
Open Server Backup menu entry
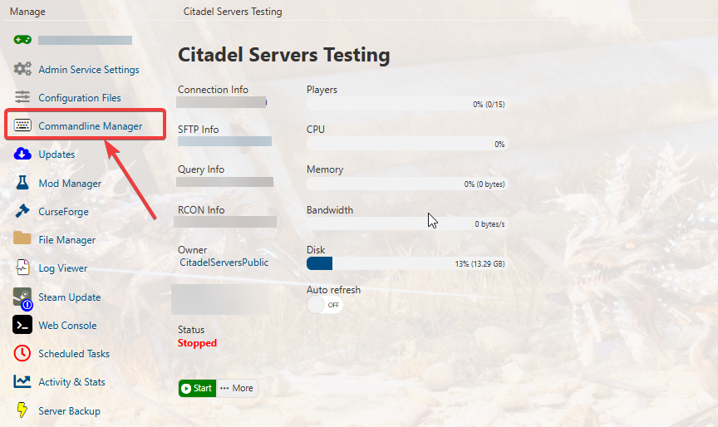tap(69, 411)
